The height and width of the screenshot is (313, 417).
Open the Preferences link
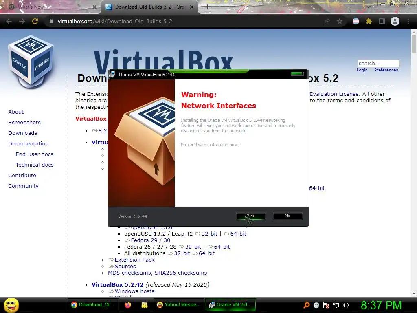(386, 70)
